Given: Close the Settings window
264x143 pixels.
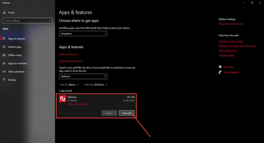Looking at the screenshot, I should click(260, 3).
